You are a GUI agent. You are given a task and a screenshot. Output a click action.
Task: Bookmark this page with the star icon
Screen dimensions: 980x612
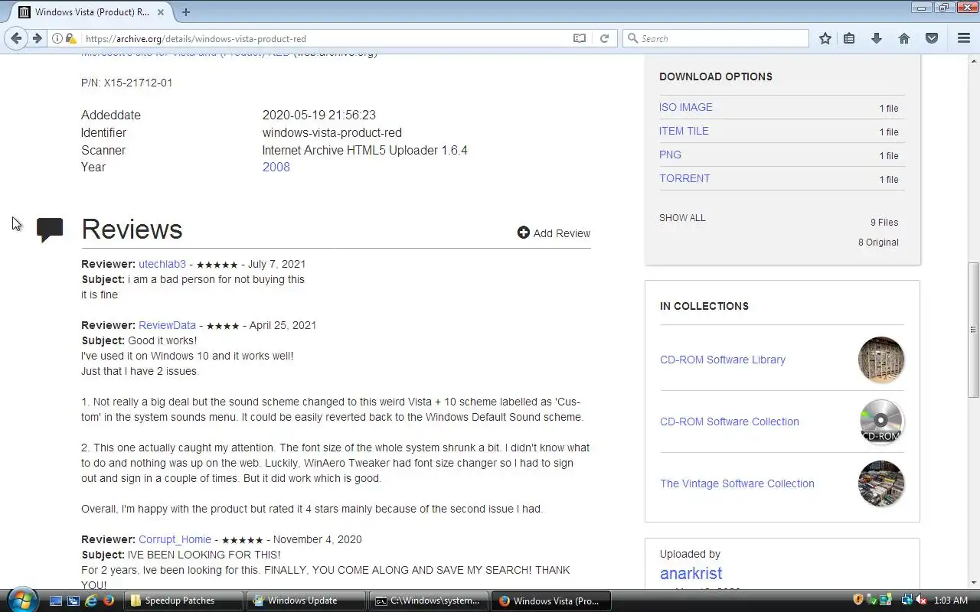[x=825, y=38]
